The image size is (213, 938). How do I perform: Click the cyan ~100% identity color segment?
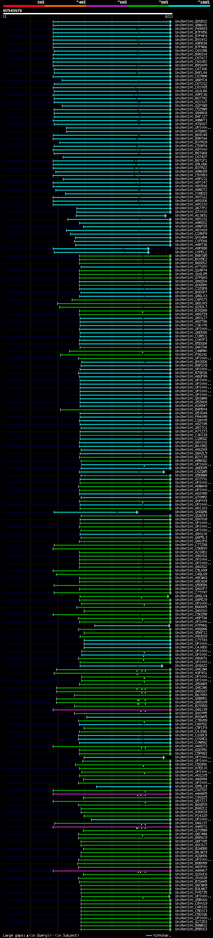[x=189, y=6]
